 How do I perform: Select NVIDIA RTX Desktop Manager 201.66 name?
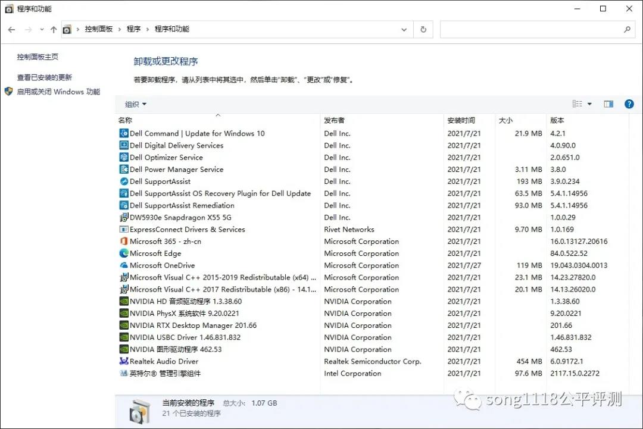[193, 325]
